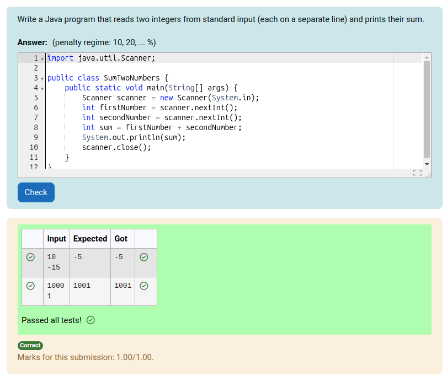Click pass checkmark right of Got 1001
The width and height of the screenshot is (447, 376).
click(144, 286)
